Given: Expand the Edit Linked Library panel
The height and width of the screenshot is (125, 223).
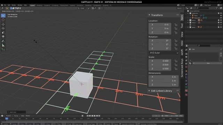Looking at the screenshot, I should pyautogui.click(x=149, y=91).
